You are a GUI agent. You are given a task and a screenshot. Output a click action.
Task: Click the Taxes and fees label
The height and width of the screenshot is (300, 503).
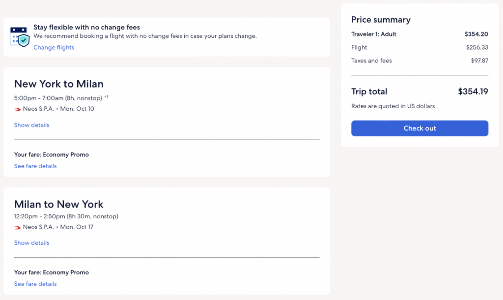click(x=371, y=61)
